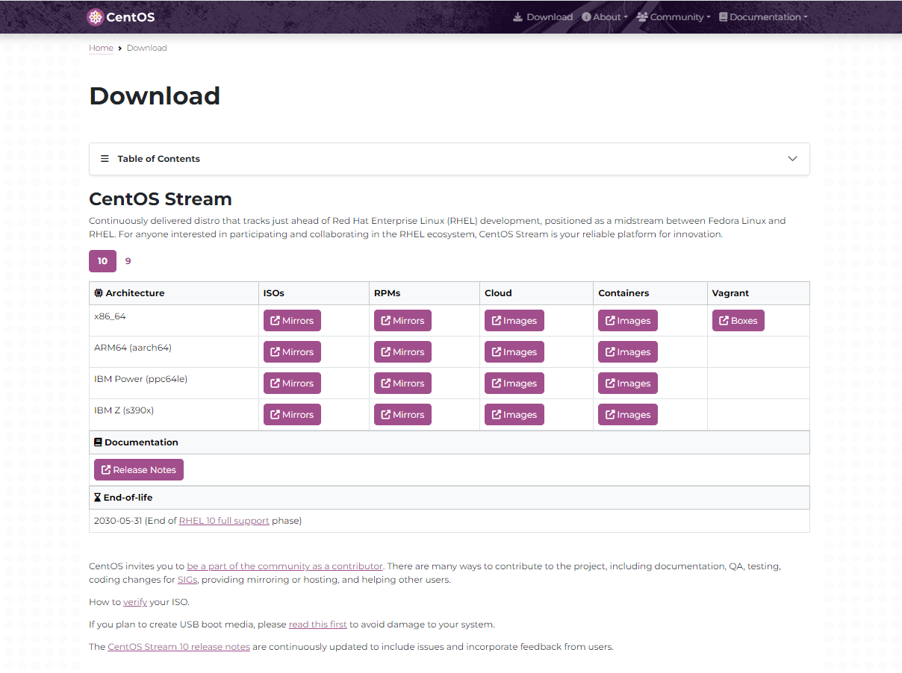Image resolution: width=902 pixels, height=673 pixels.
Task: Open x86_64 Cloud Images
Action: point(514,321)
